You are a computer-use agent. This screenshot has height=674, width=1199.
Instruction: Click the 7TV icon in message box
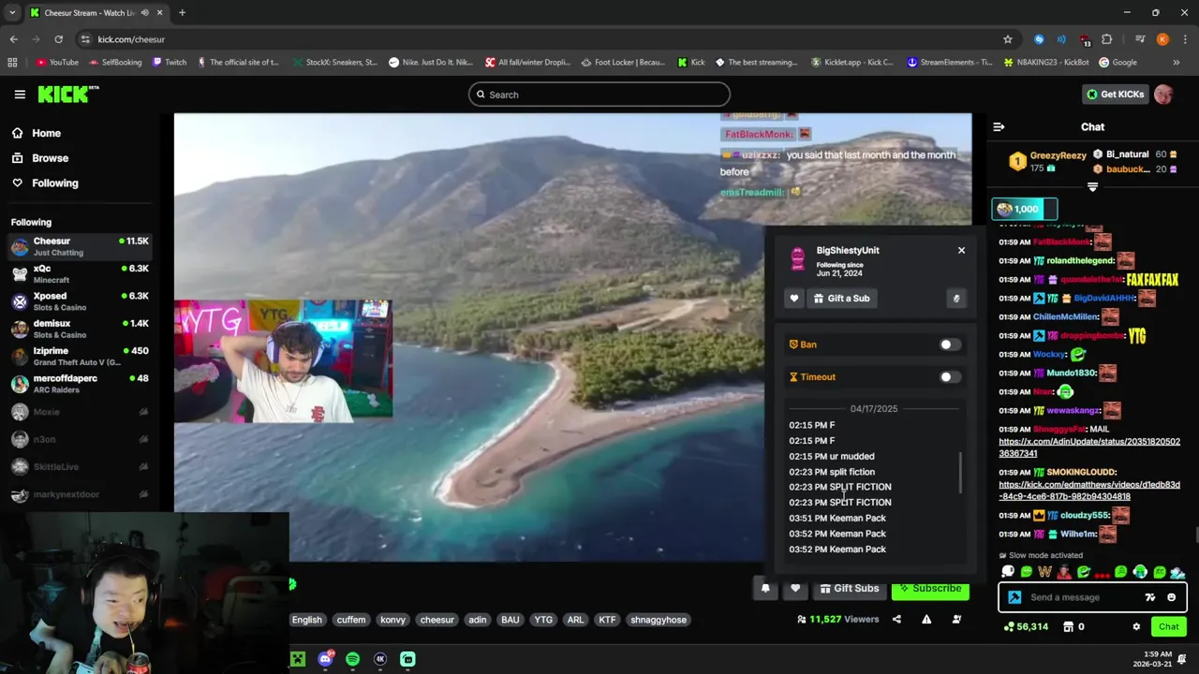tap(1149, 597)
